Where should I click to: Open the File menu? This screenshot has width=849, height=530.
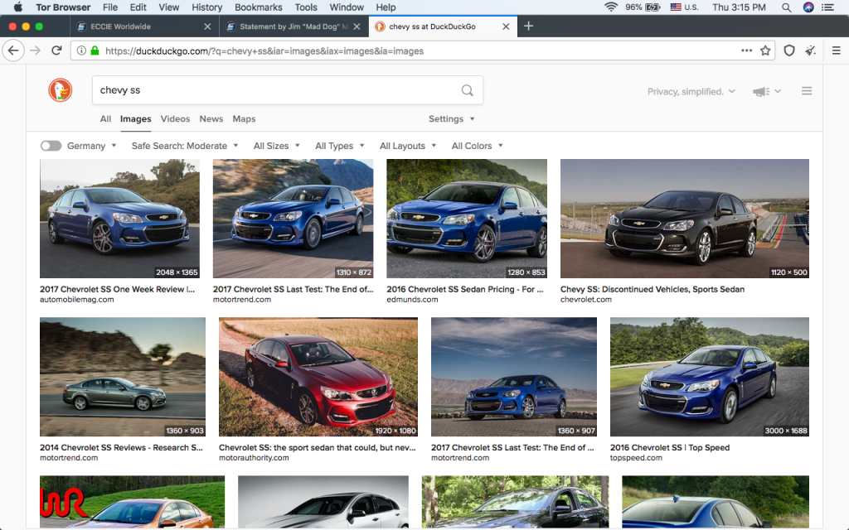tap(110, 7)
